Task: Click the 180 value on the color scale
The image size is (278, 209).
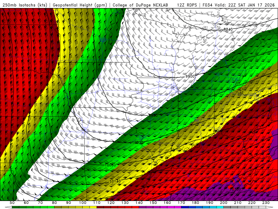Action: pyautogui.click(x=196, y=203)
